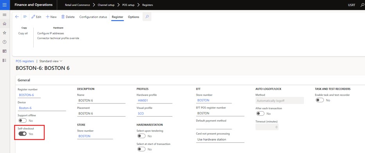Open the Register tab

point(117,17)
